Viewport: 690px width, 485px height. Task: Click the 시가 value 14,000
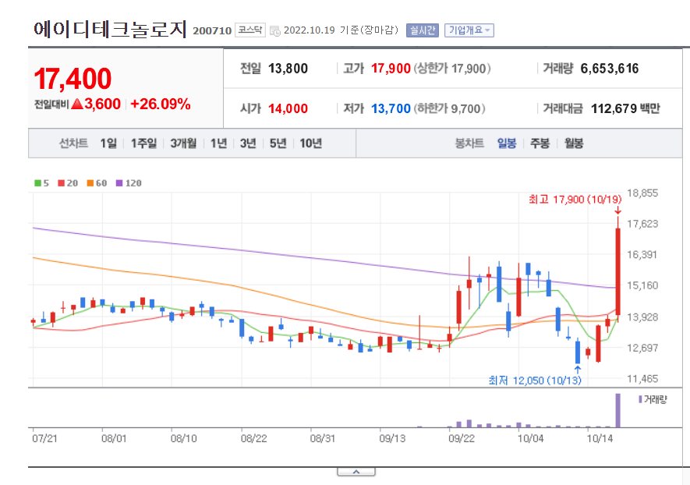[x=288, y=108]
